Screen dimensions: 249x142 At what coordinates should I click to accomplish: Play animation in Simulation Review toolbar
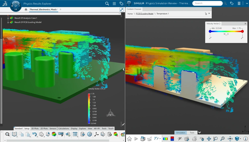136,139
